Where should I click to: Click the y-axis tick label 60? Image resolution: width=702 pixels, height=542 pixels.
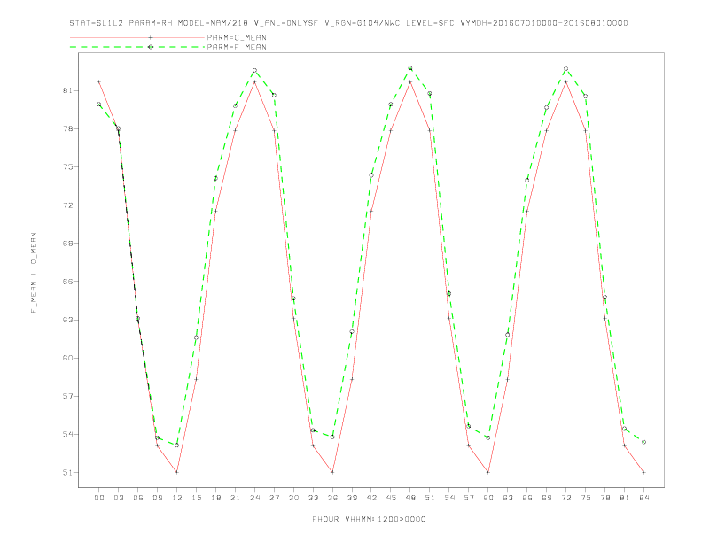[67, 358]
